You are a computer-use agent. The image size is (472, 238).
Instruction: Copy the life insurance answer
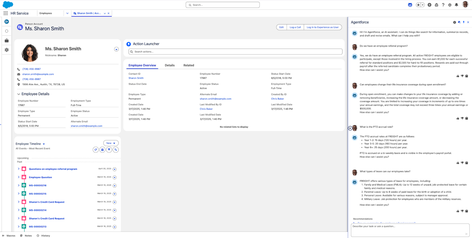[467, 118]
